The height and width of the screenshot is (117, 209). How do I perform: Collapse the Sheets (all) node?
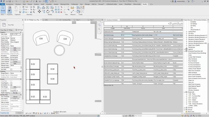coord(185,92)
